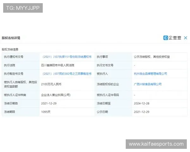Select the 四川省绵阳市中级人民法院 value

pos(58,65)
